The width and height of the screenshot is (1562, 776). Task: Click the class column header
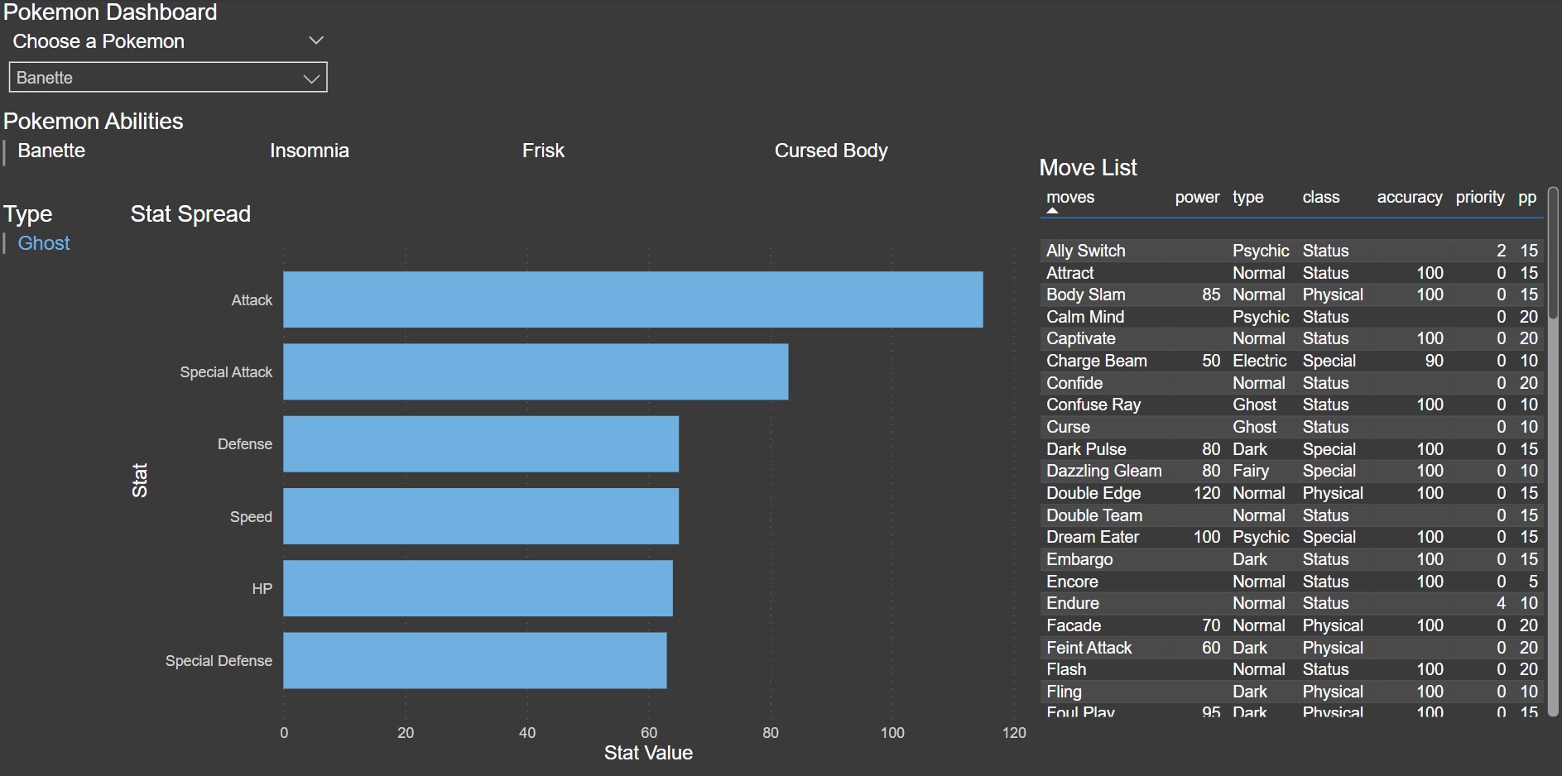(1320, 198)
